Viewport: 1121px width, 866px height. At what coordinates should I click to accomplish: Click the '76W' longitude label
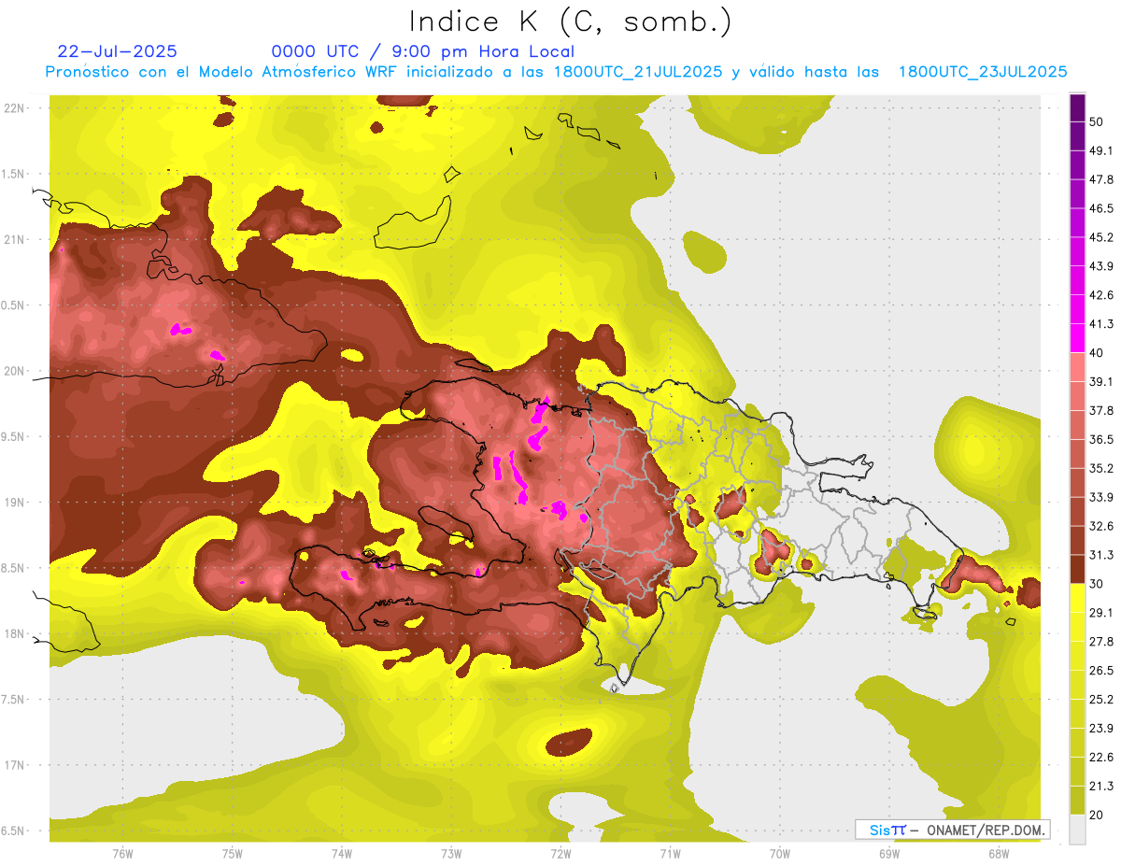(122, 853)
